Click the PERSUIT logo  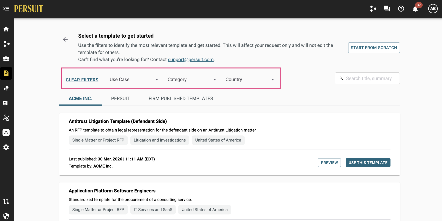(x=29, y=9)
